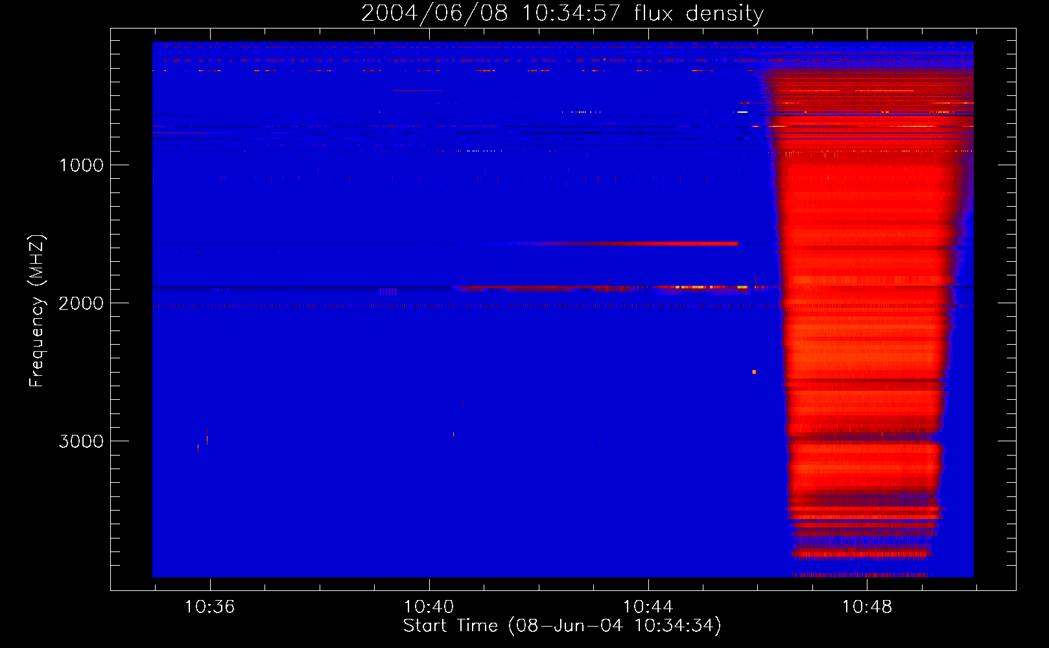1049x648 pixels.
Task: Select the 3000 frequency tick label
Action: (x=81, y=441)
